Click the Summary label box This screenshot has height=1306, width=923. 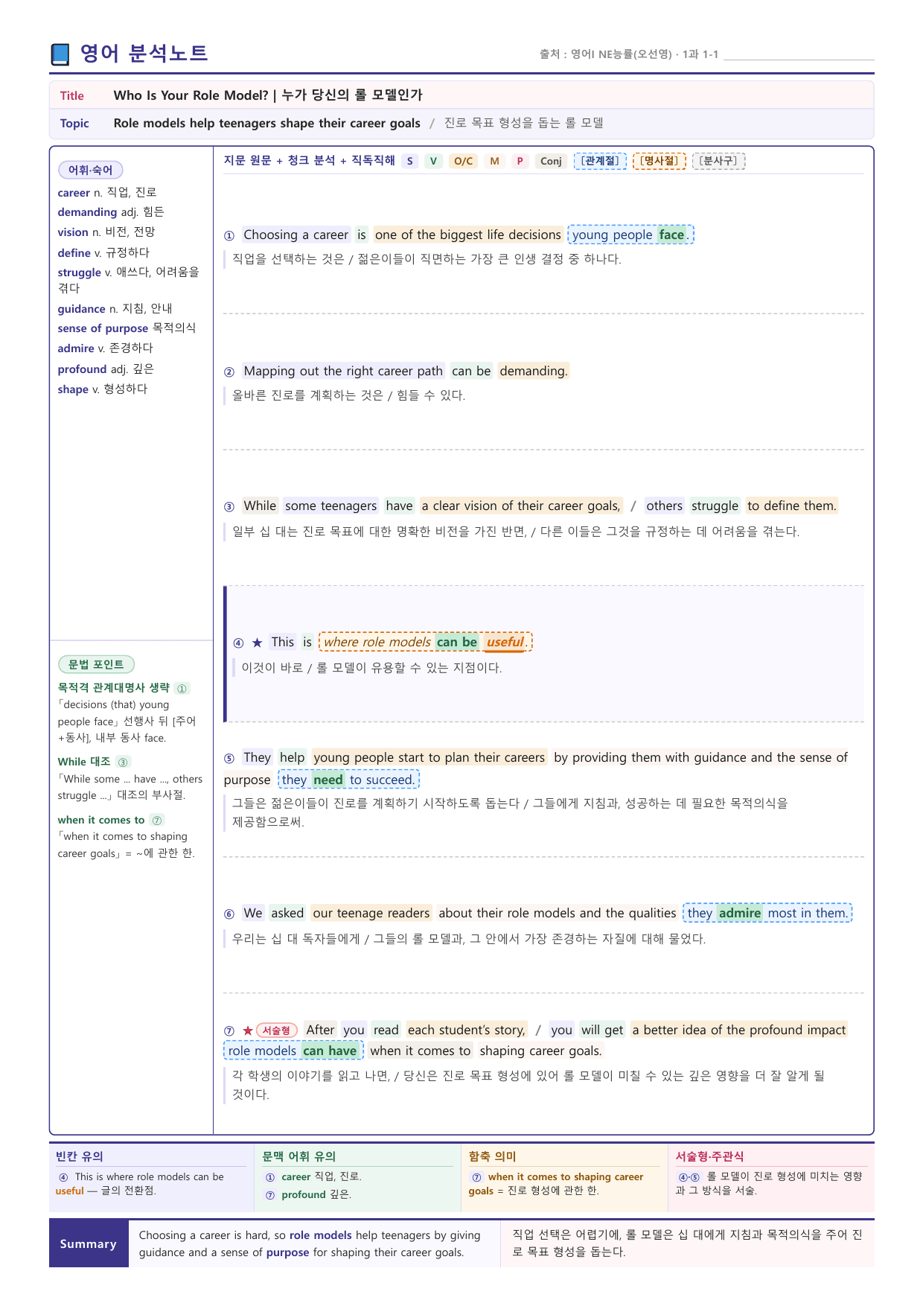tap(89, 1244)
